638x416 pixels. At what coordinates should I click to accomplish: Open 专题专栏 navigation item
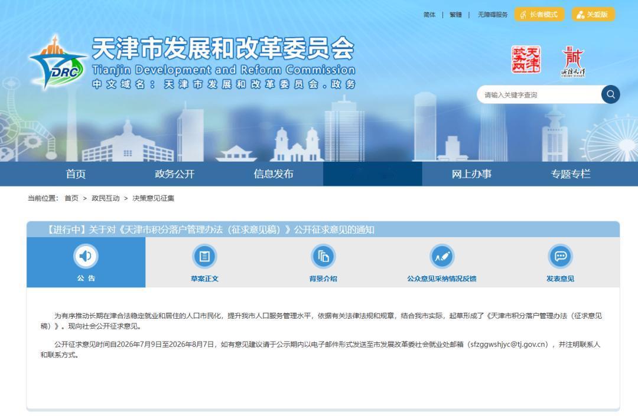tap(571, 174)
